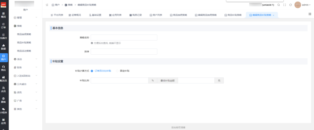The image size is (314, 130).
Task: Expand the 资讯 menu group
Action: tap(26, 92)
